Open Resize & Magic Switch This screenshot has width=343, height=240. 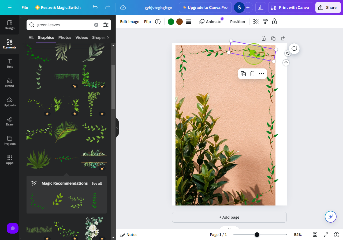(58, 7)
